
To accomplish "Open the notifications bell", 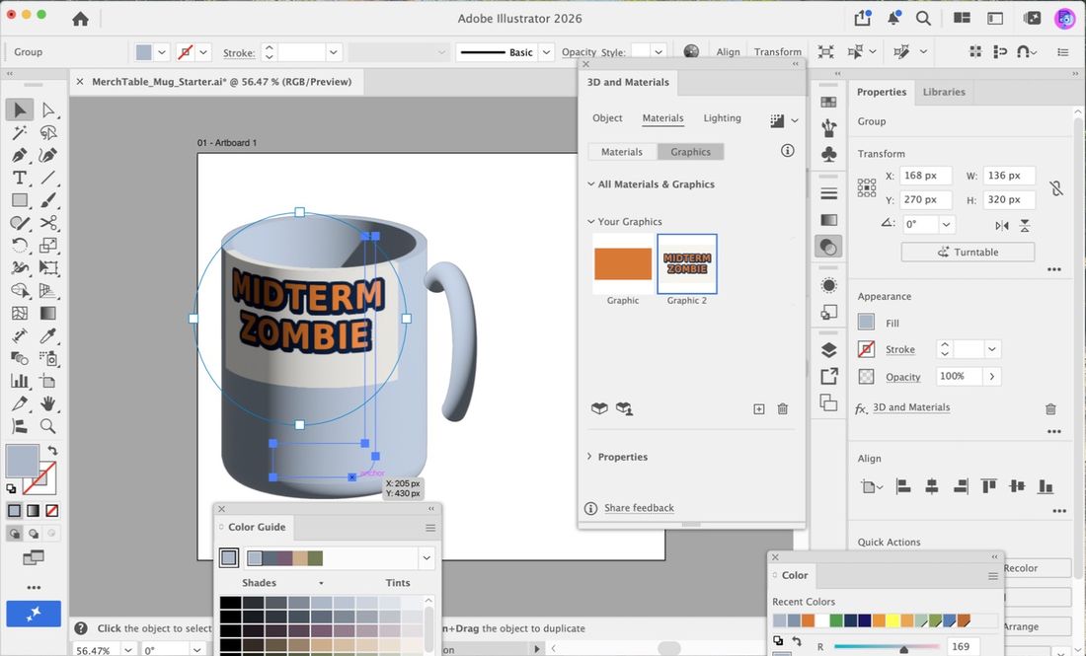I will pos(893,19).
